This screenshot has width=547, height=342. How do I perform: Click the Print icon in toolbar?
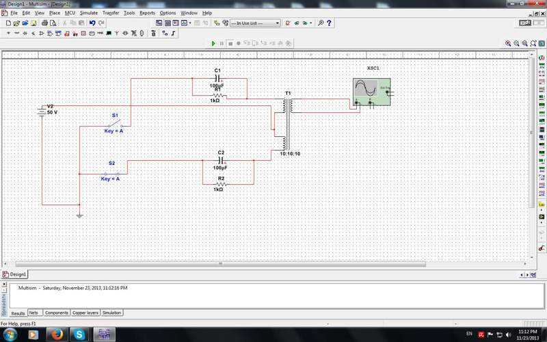44,23
